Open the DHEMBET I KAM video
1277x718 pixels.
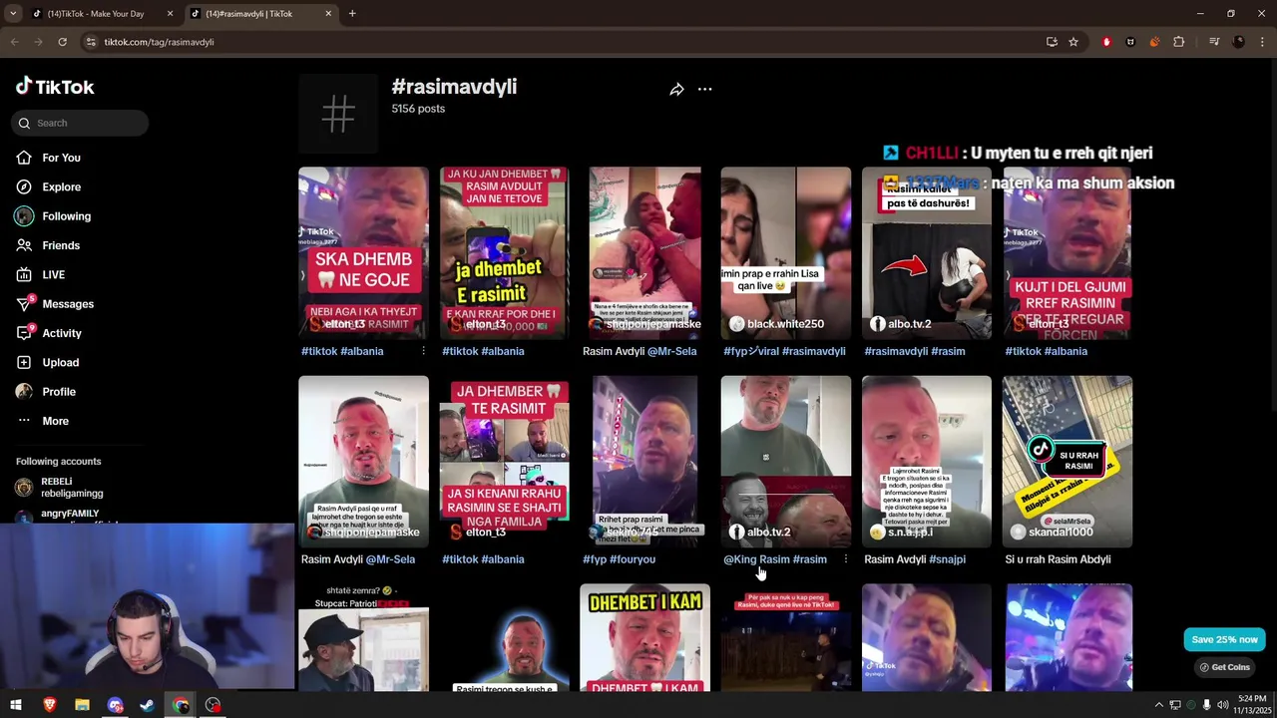click(644, 638)
